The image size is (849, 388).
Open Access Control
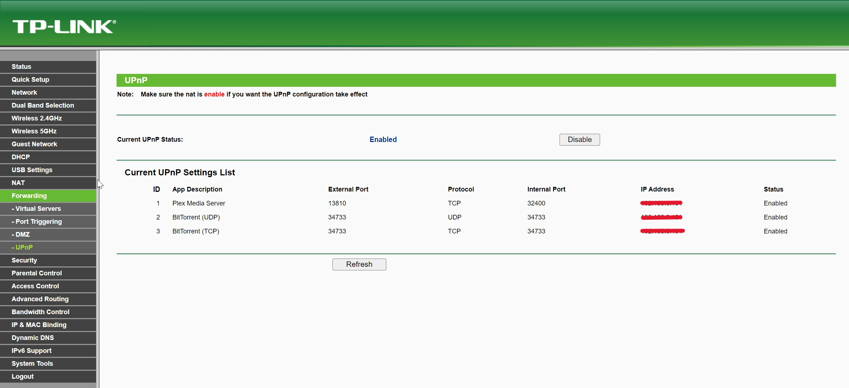(x=48, y=286)
